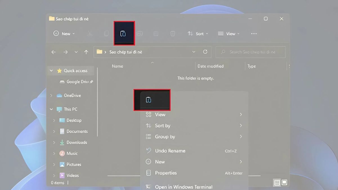Screen dimensions: 338x190
Task: Expand the chevron beside Pictures
Action: 54,164
